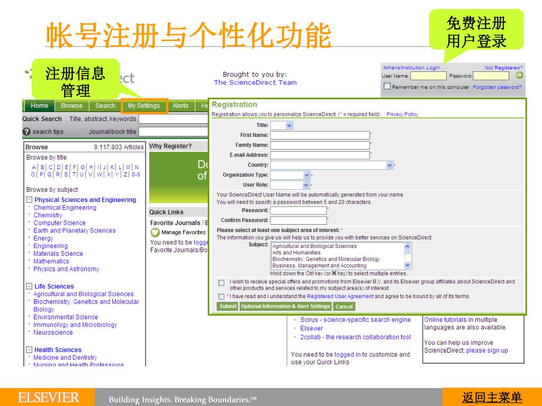Click the login User Name field
This screenshot has width=542, height=406.
428,76
